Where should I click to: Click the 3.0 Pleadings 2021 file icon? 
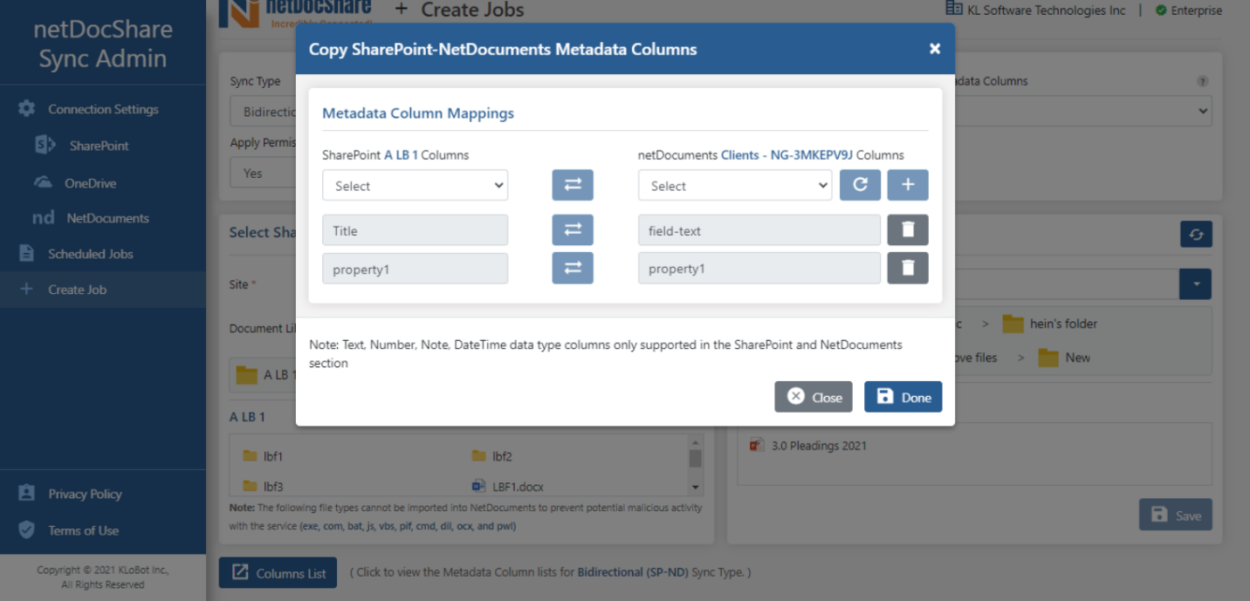(x=757, y=446)
